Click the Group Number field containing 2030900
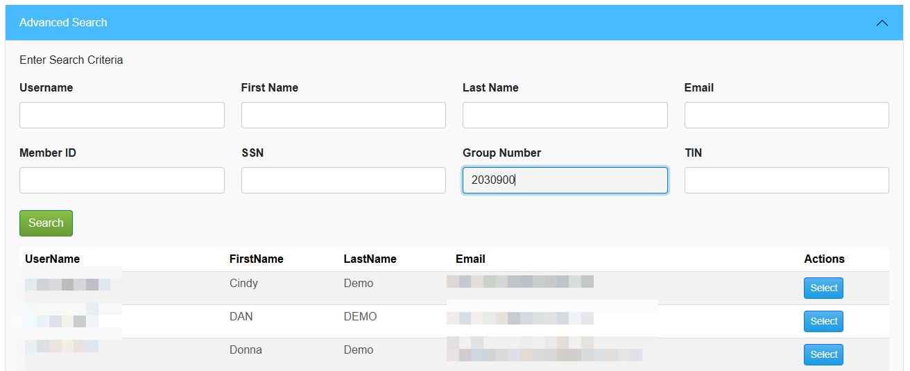The height and width of the screenshot is (371, 910). (565, 180)
